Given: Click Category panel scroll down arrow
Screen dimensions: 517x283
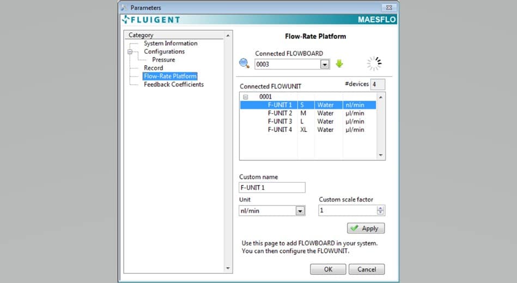Looking at the screenshot, I should 228,268.
